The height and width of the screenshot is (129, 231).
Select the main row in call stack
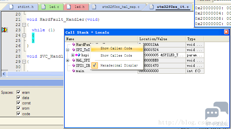pyautogui.click(x=134, y=71)
